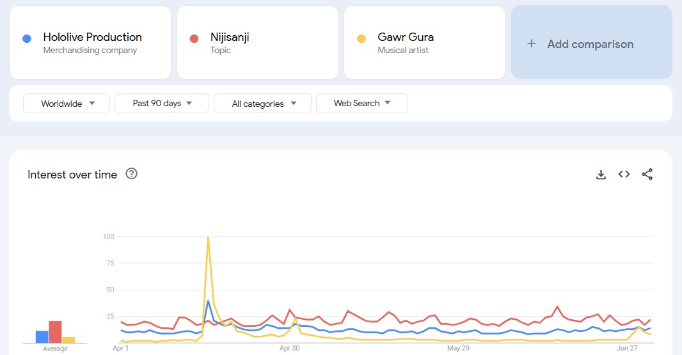The image size is (682, 355).
Task: Click the 'Apr 30' axis label
Action: click(290, 348)
